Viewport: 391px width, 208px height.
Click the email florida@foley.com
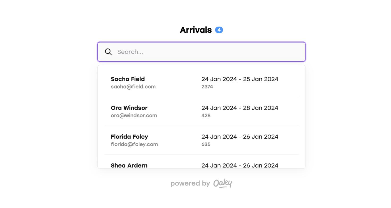pyautogui.click(x=134, y=144)
